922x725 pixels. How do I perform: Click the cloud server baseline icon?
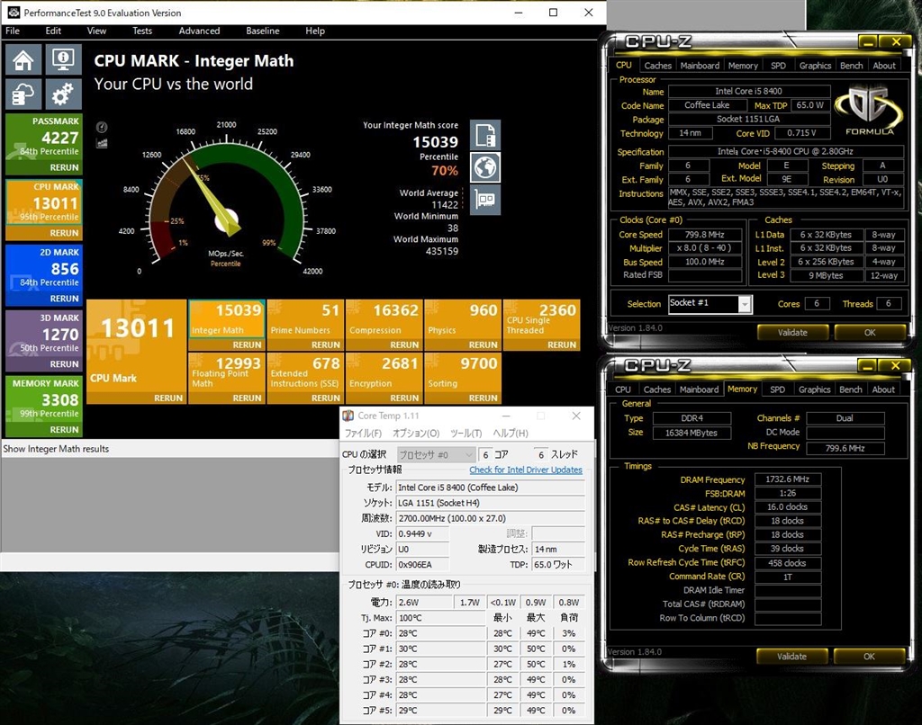click(23, 94)
